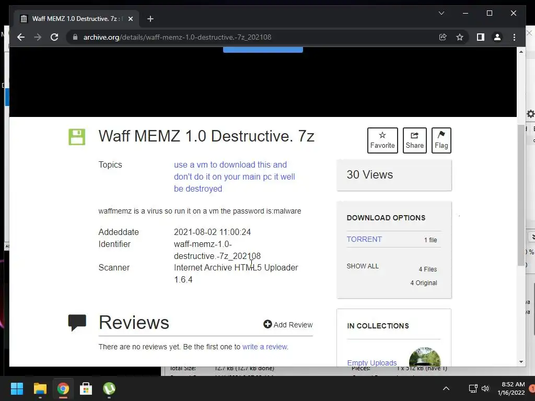The image size is (535, 401).
Task: Select the Waff MEMZ 1.0 Destructive tab
Action: click(x=76, y=19)
